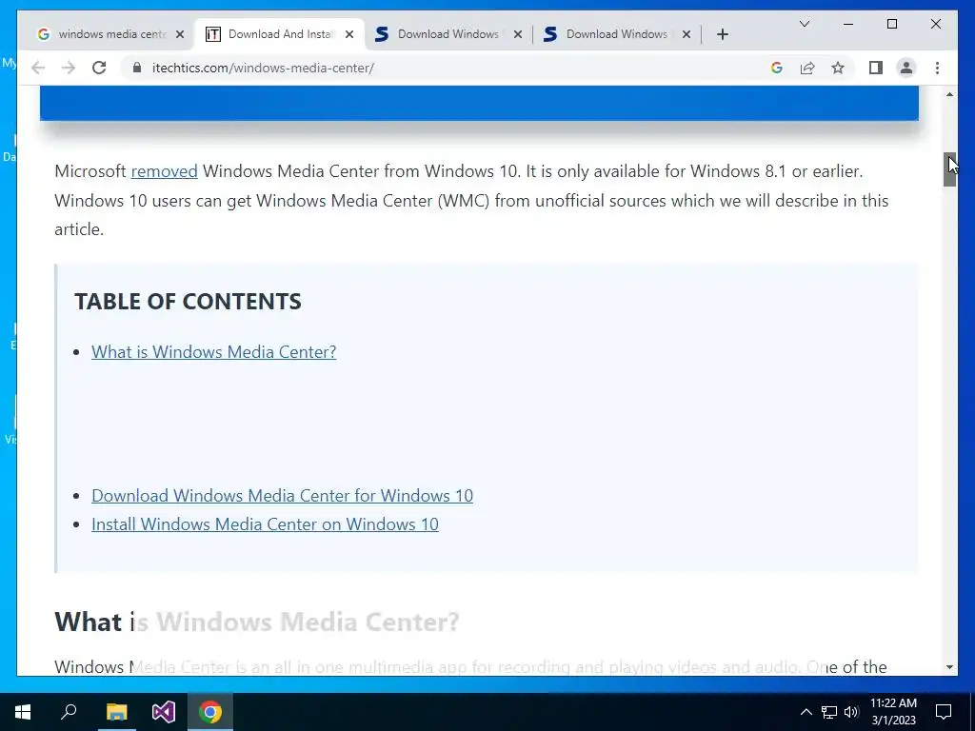The height and width of the screenshot is (731, 975).
Task: Close the 'Download And Install' tab
Action: (349, 34)
